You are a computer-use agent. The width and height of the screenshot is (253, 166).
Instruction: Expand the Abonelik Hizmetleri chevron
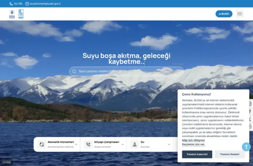click(x=76, y=145)
